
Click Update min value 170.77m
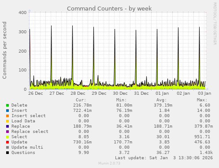[x=123, y=142]
